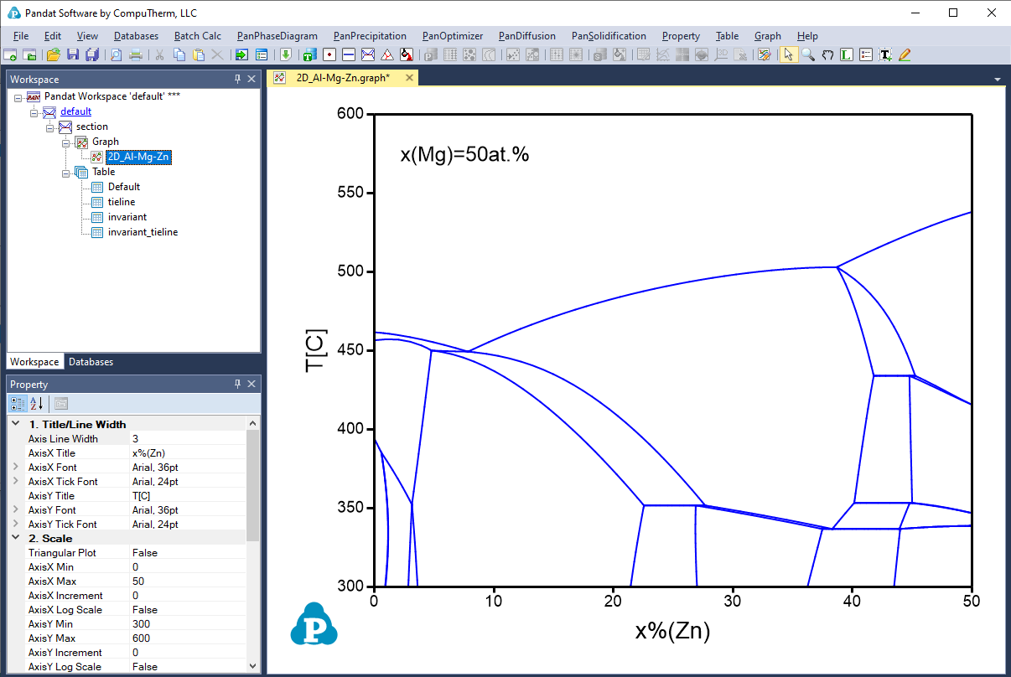Viewport: 1011px width, 677px height.
Task: Switch property grid to Alphabetical sort
Action: pos(36,403)
